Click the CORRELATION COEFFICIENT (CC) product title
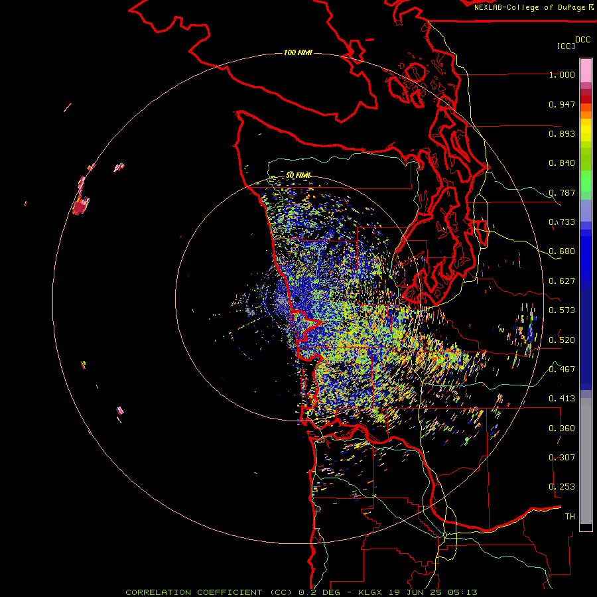Image resolution: width=597 pixels, height=597 pixels. point(209,592)
